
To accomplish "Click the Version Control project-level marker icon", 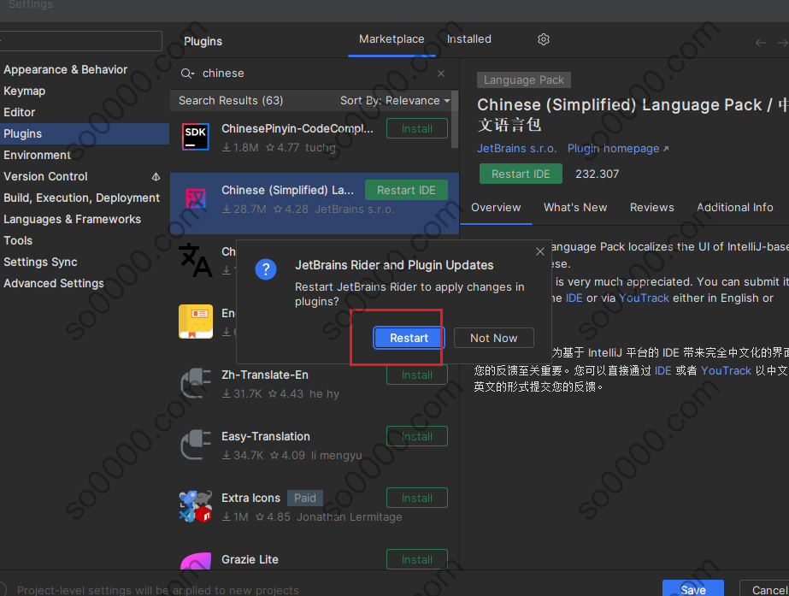I will click(x=156, y=177).
